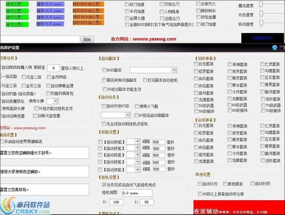The width and height of the screenshot is (285, 215).
Task: Enable the 原地复活 checkbox
Action: pyautogui.click(x=225, y=184)
